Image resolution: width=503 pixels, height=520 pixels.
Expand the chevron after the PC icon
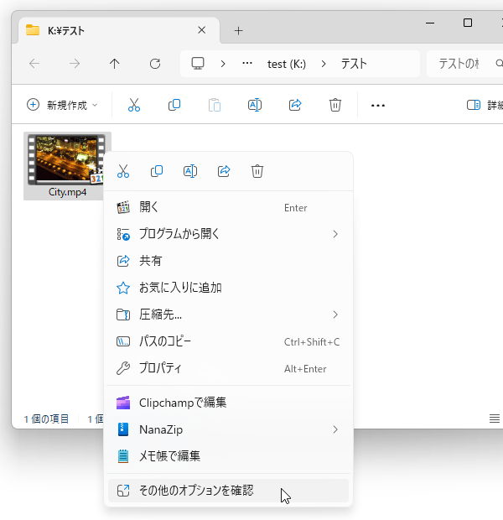tap(223, 64)
